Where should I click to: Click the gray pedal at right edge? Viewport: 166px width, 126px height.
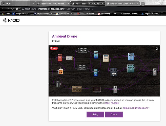[x=155, y=72]
